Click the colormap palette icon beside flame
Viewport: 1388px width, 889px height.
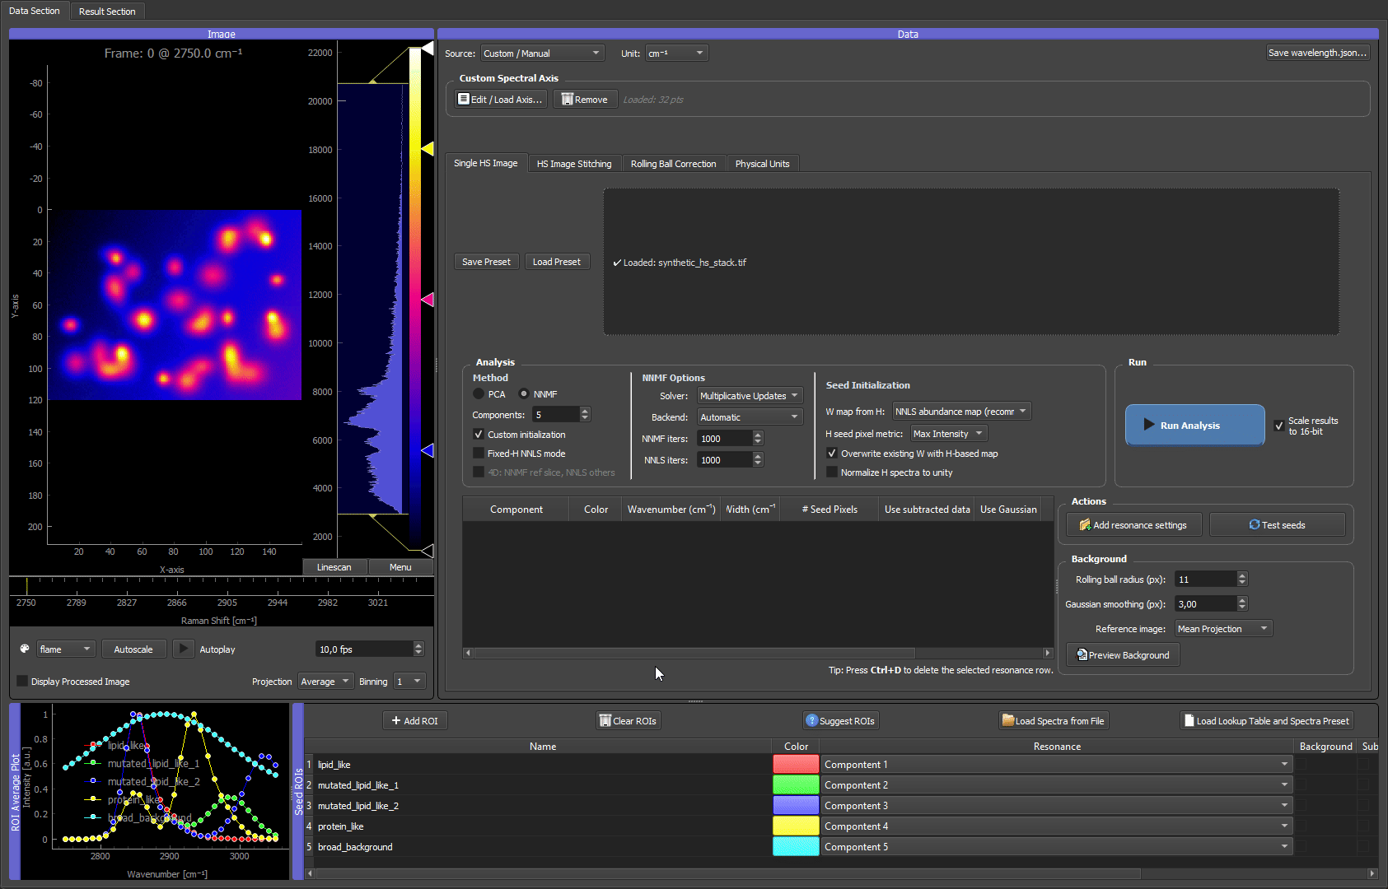click(25, 649)
